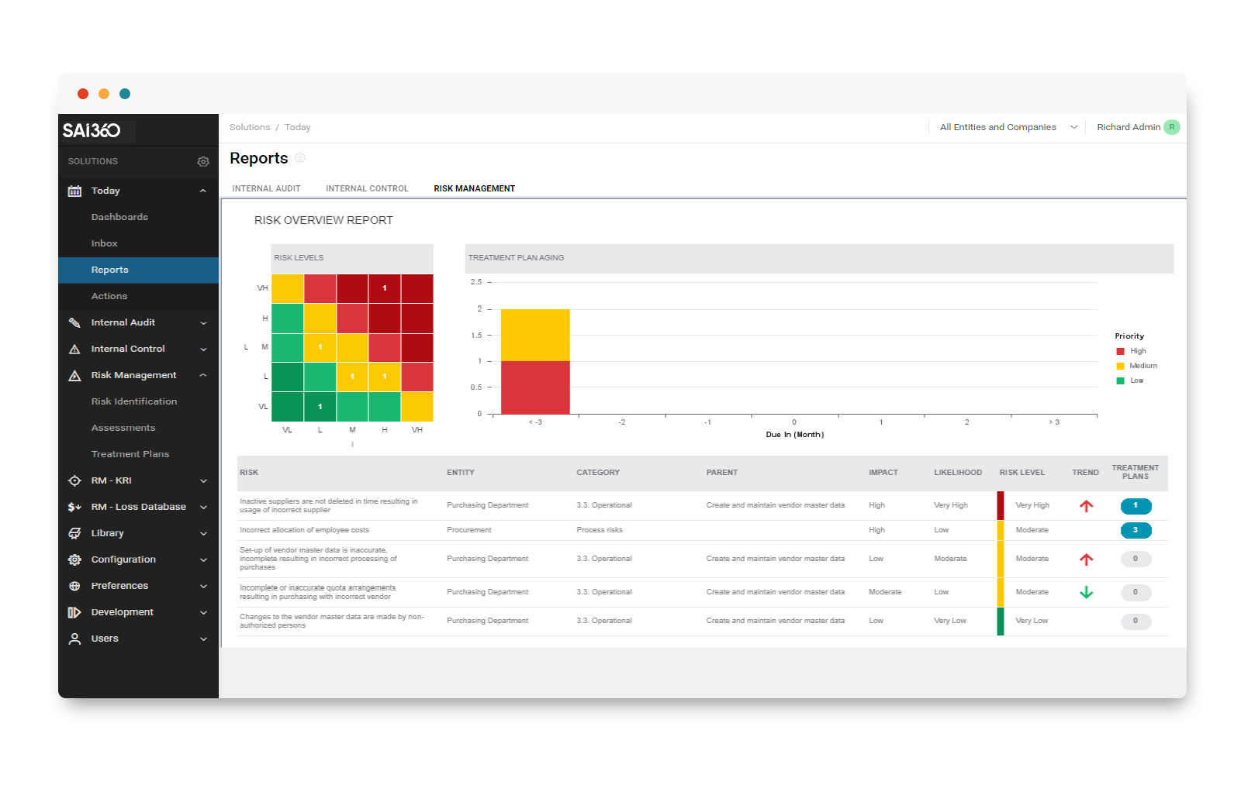Click the gear icon next to Reports title
Screen dimensions: 1241x792
[301, 158]
